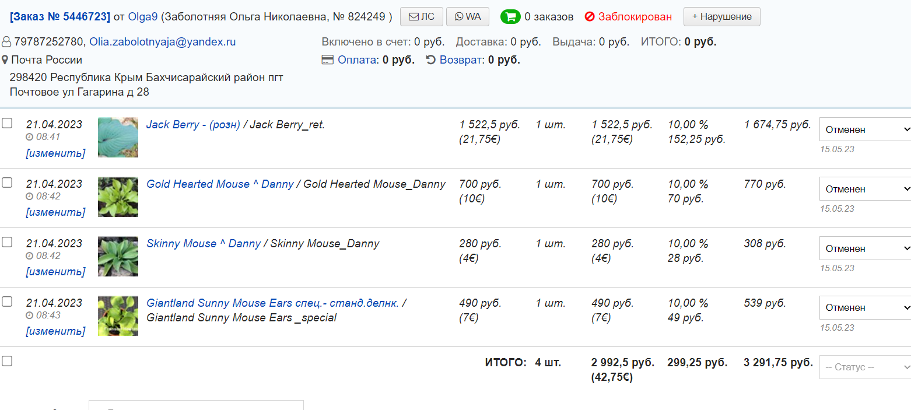This screenshot has height=410, width=911.
Task: Click изменить link for Skinny Mouse row
Action: pyautogui.click(x=55, y=272)
